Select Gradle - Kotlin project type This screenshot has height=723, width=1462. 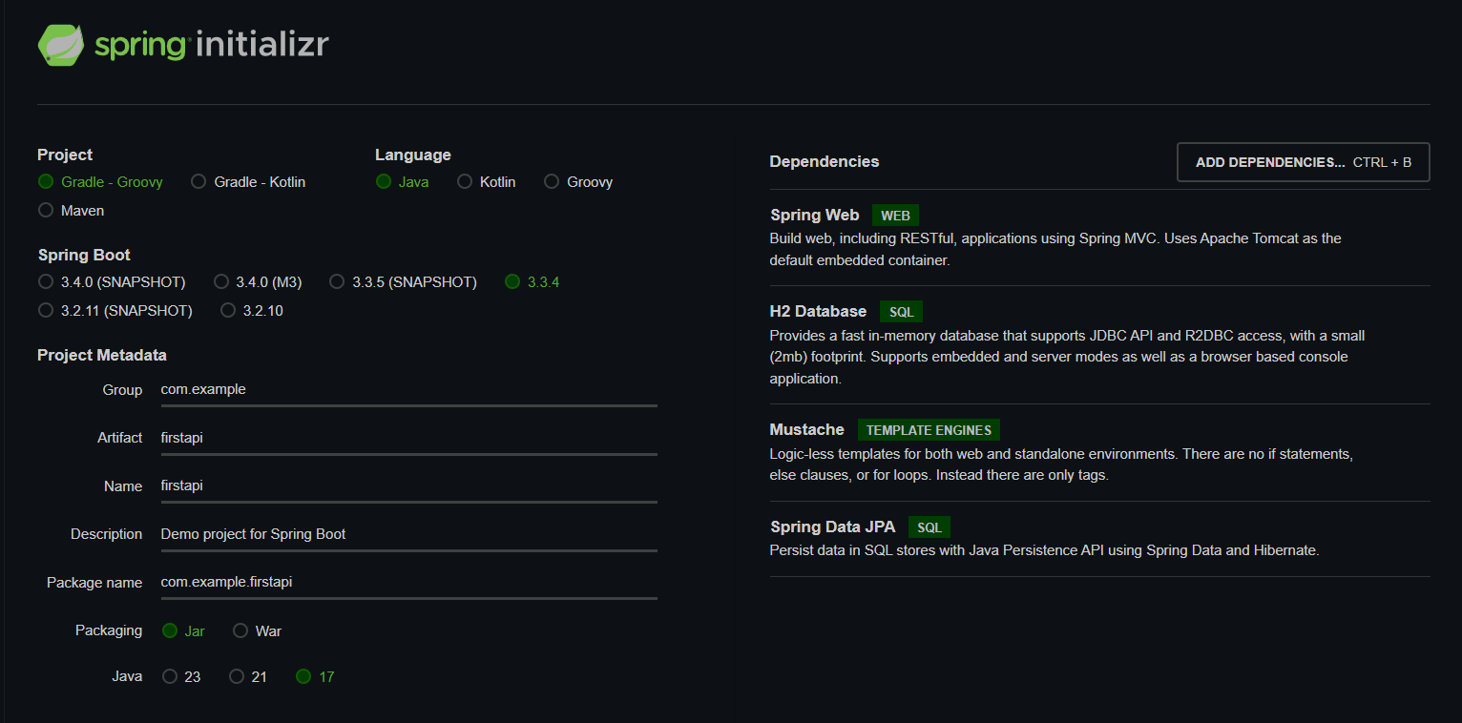coord(248,181)
